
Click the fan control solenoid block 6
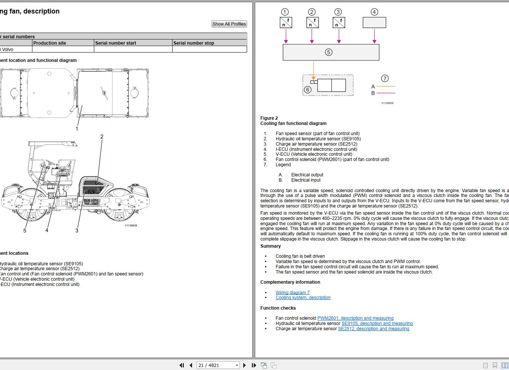(x=328, y=85)
